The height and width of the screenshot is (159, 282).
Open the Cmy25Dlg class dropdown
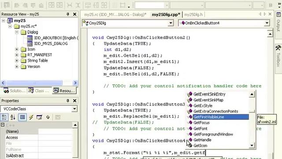(171, 23)
